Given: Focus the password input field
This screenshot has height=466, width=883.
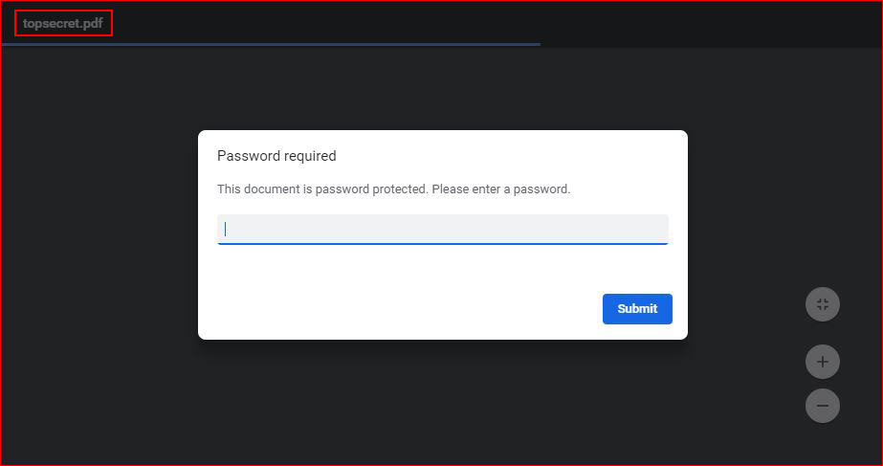Looking at the screenshot, I should (443, 230).
